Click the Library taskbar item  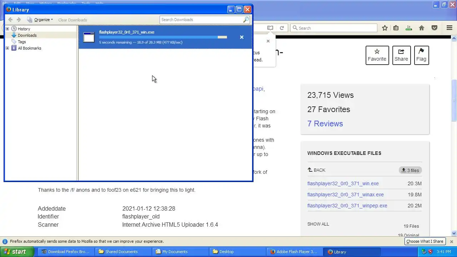[352, 252]
